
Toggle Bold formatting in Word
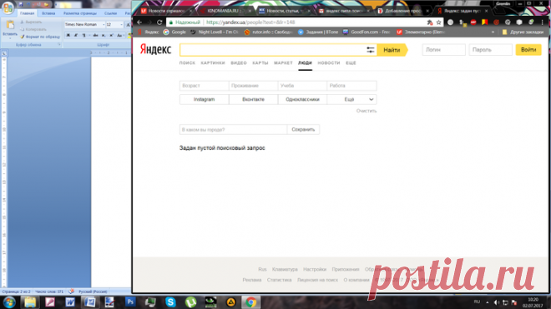[68, 35]
